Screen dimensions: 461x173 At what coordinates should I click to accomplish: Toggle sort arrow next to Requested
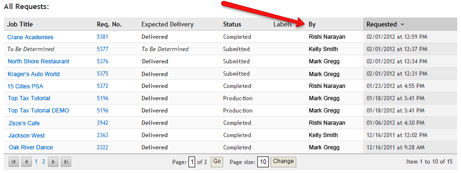click(x=402, y=25)
